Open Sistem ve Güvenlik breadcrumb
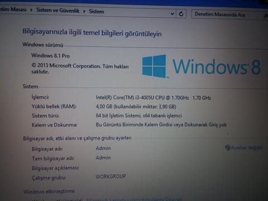 tap(58, 11)
